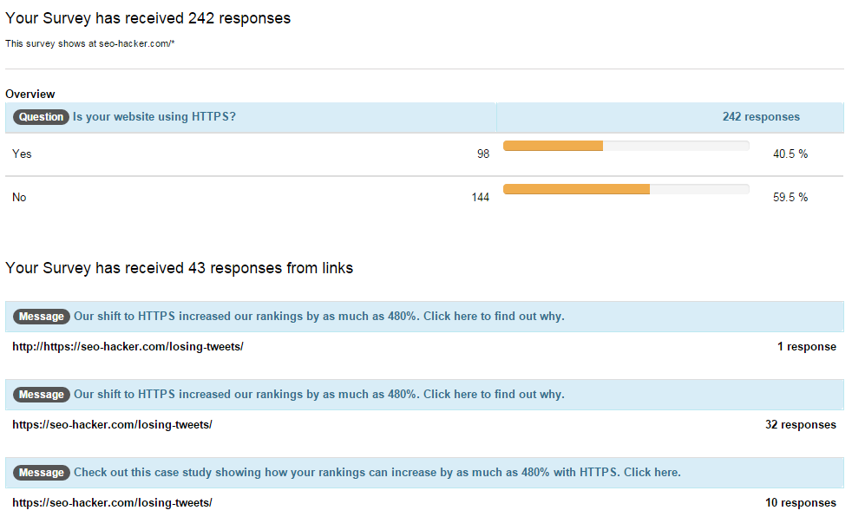Click the 59.5 % percentage value

click(790, 197)
